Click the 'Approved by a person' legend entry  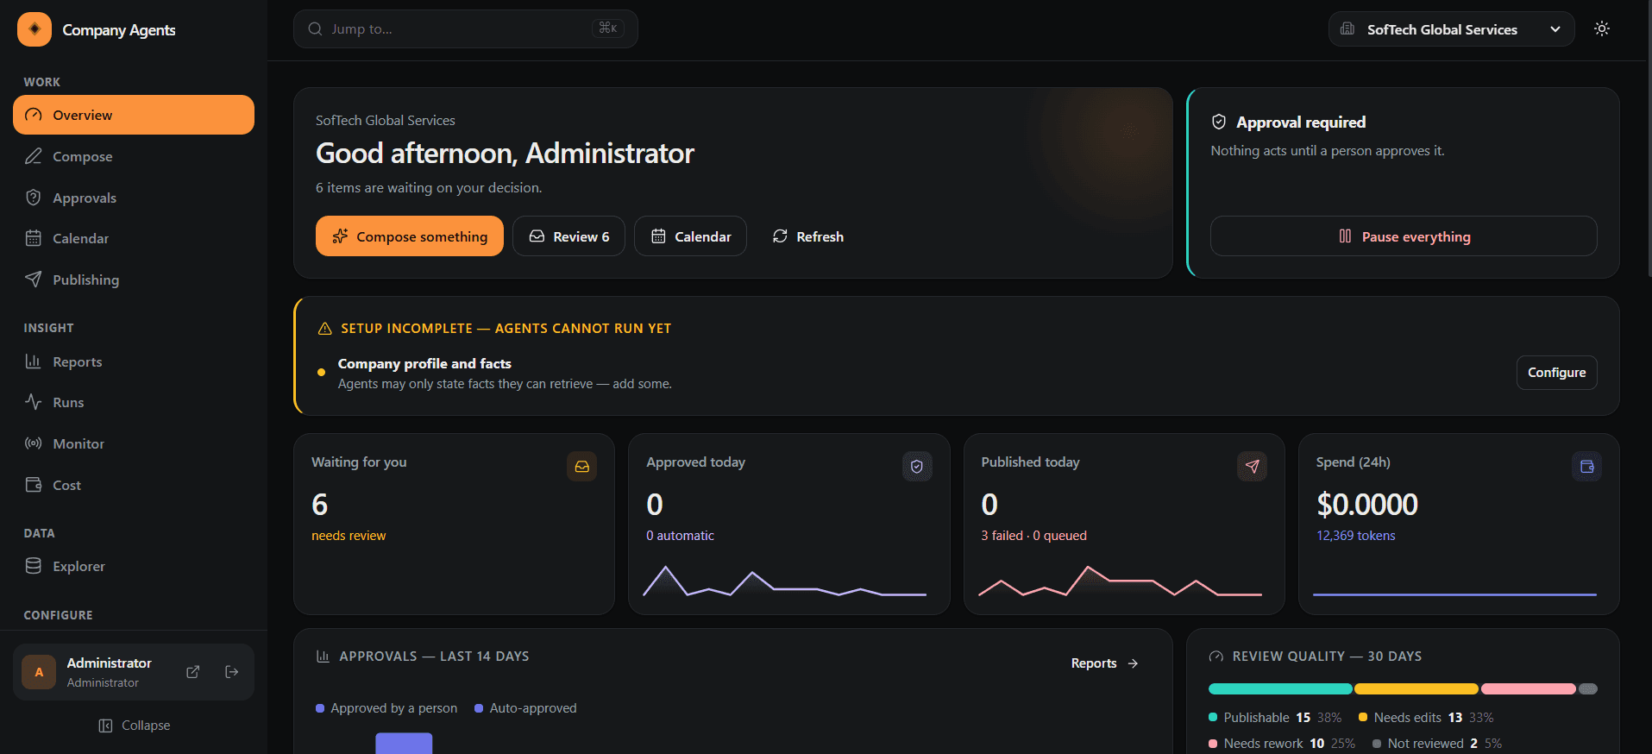click(x=386, y=708)
